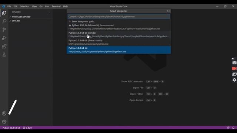Select Python 3.9.6 64-bit conda interpreter
Image resolution: width=237 pixels, height=133 pixels.
click(x=119, y=27)
